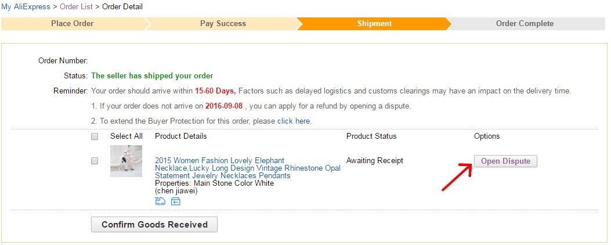Image resolution: width=611 pixels, height=245 pixels.
Task: Select the Order Complete progress step
Action: click(525, 24)
